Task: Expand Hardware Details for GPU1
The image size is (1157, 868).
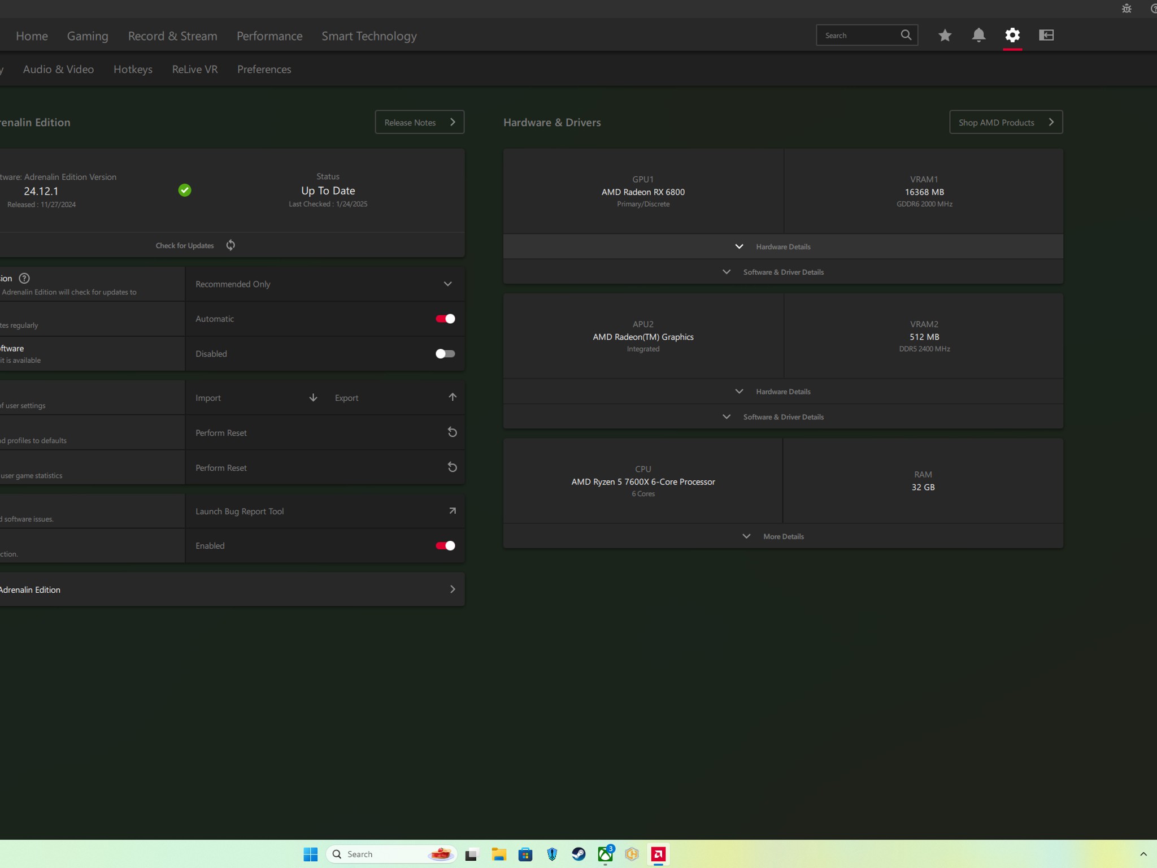Action: tap(782, 247)
